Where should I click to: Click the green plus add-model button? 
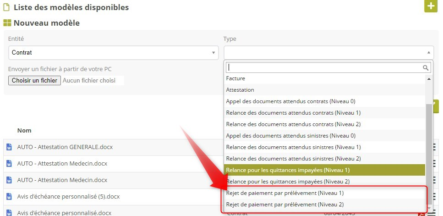[x=431, y=6]
